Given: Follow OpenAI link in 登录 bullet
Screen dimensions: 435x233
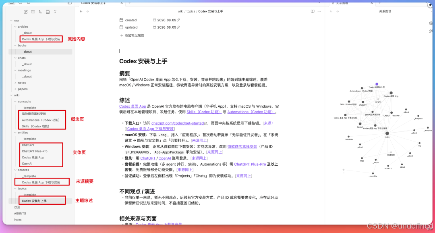Looking at the screenshot, I should (164, 158).
